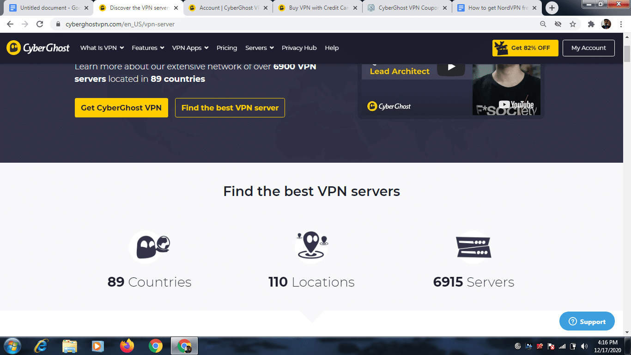This screenshot has height=355, width=631.
Task: Open the Chrome extensions puzzle icon
Action: point(591,24)
